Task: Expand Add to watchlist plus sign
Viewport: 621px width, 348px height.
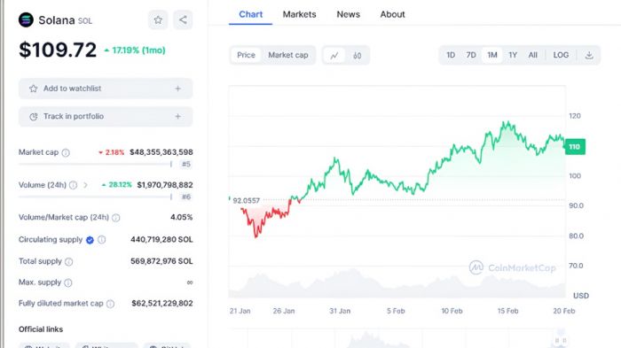Action: pos(177,89)
